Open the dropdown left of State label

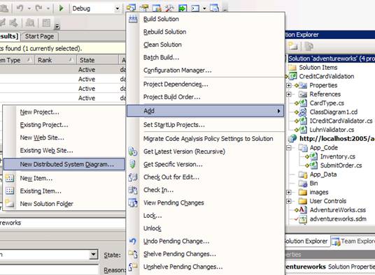[94, 255]
